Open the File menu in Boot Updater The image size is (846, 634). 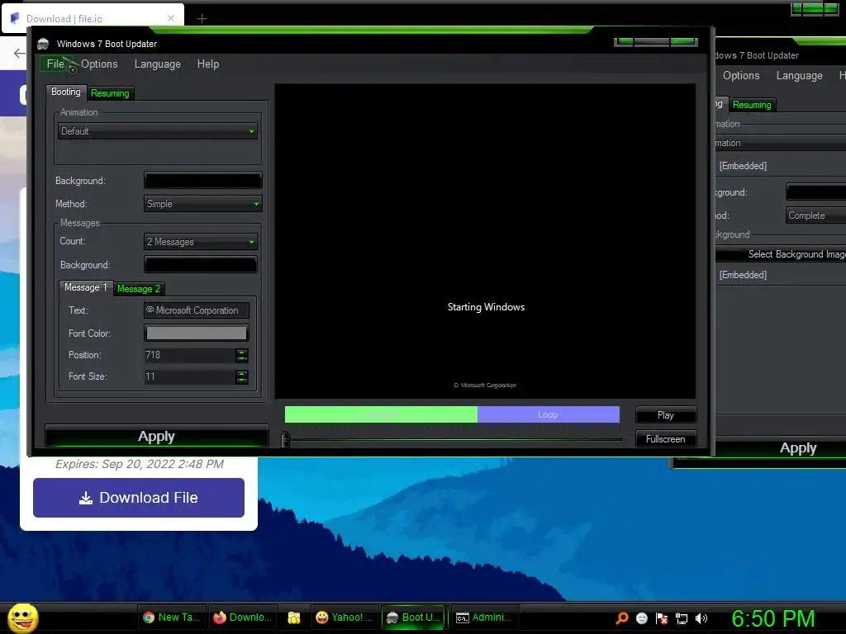coord(55,64)
